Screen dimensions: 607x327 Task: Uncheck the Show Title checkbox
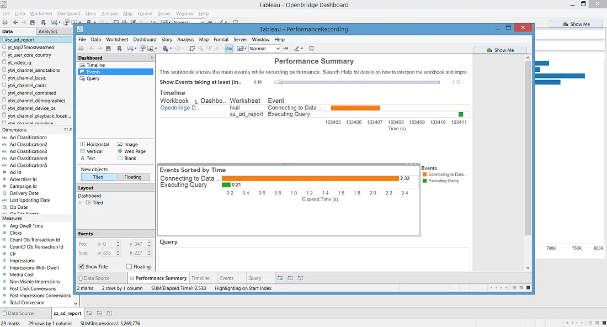(82, 267)
